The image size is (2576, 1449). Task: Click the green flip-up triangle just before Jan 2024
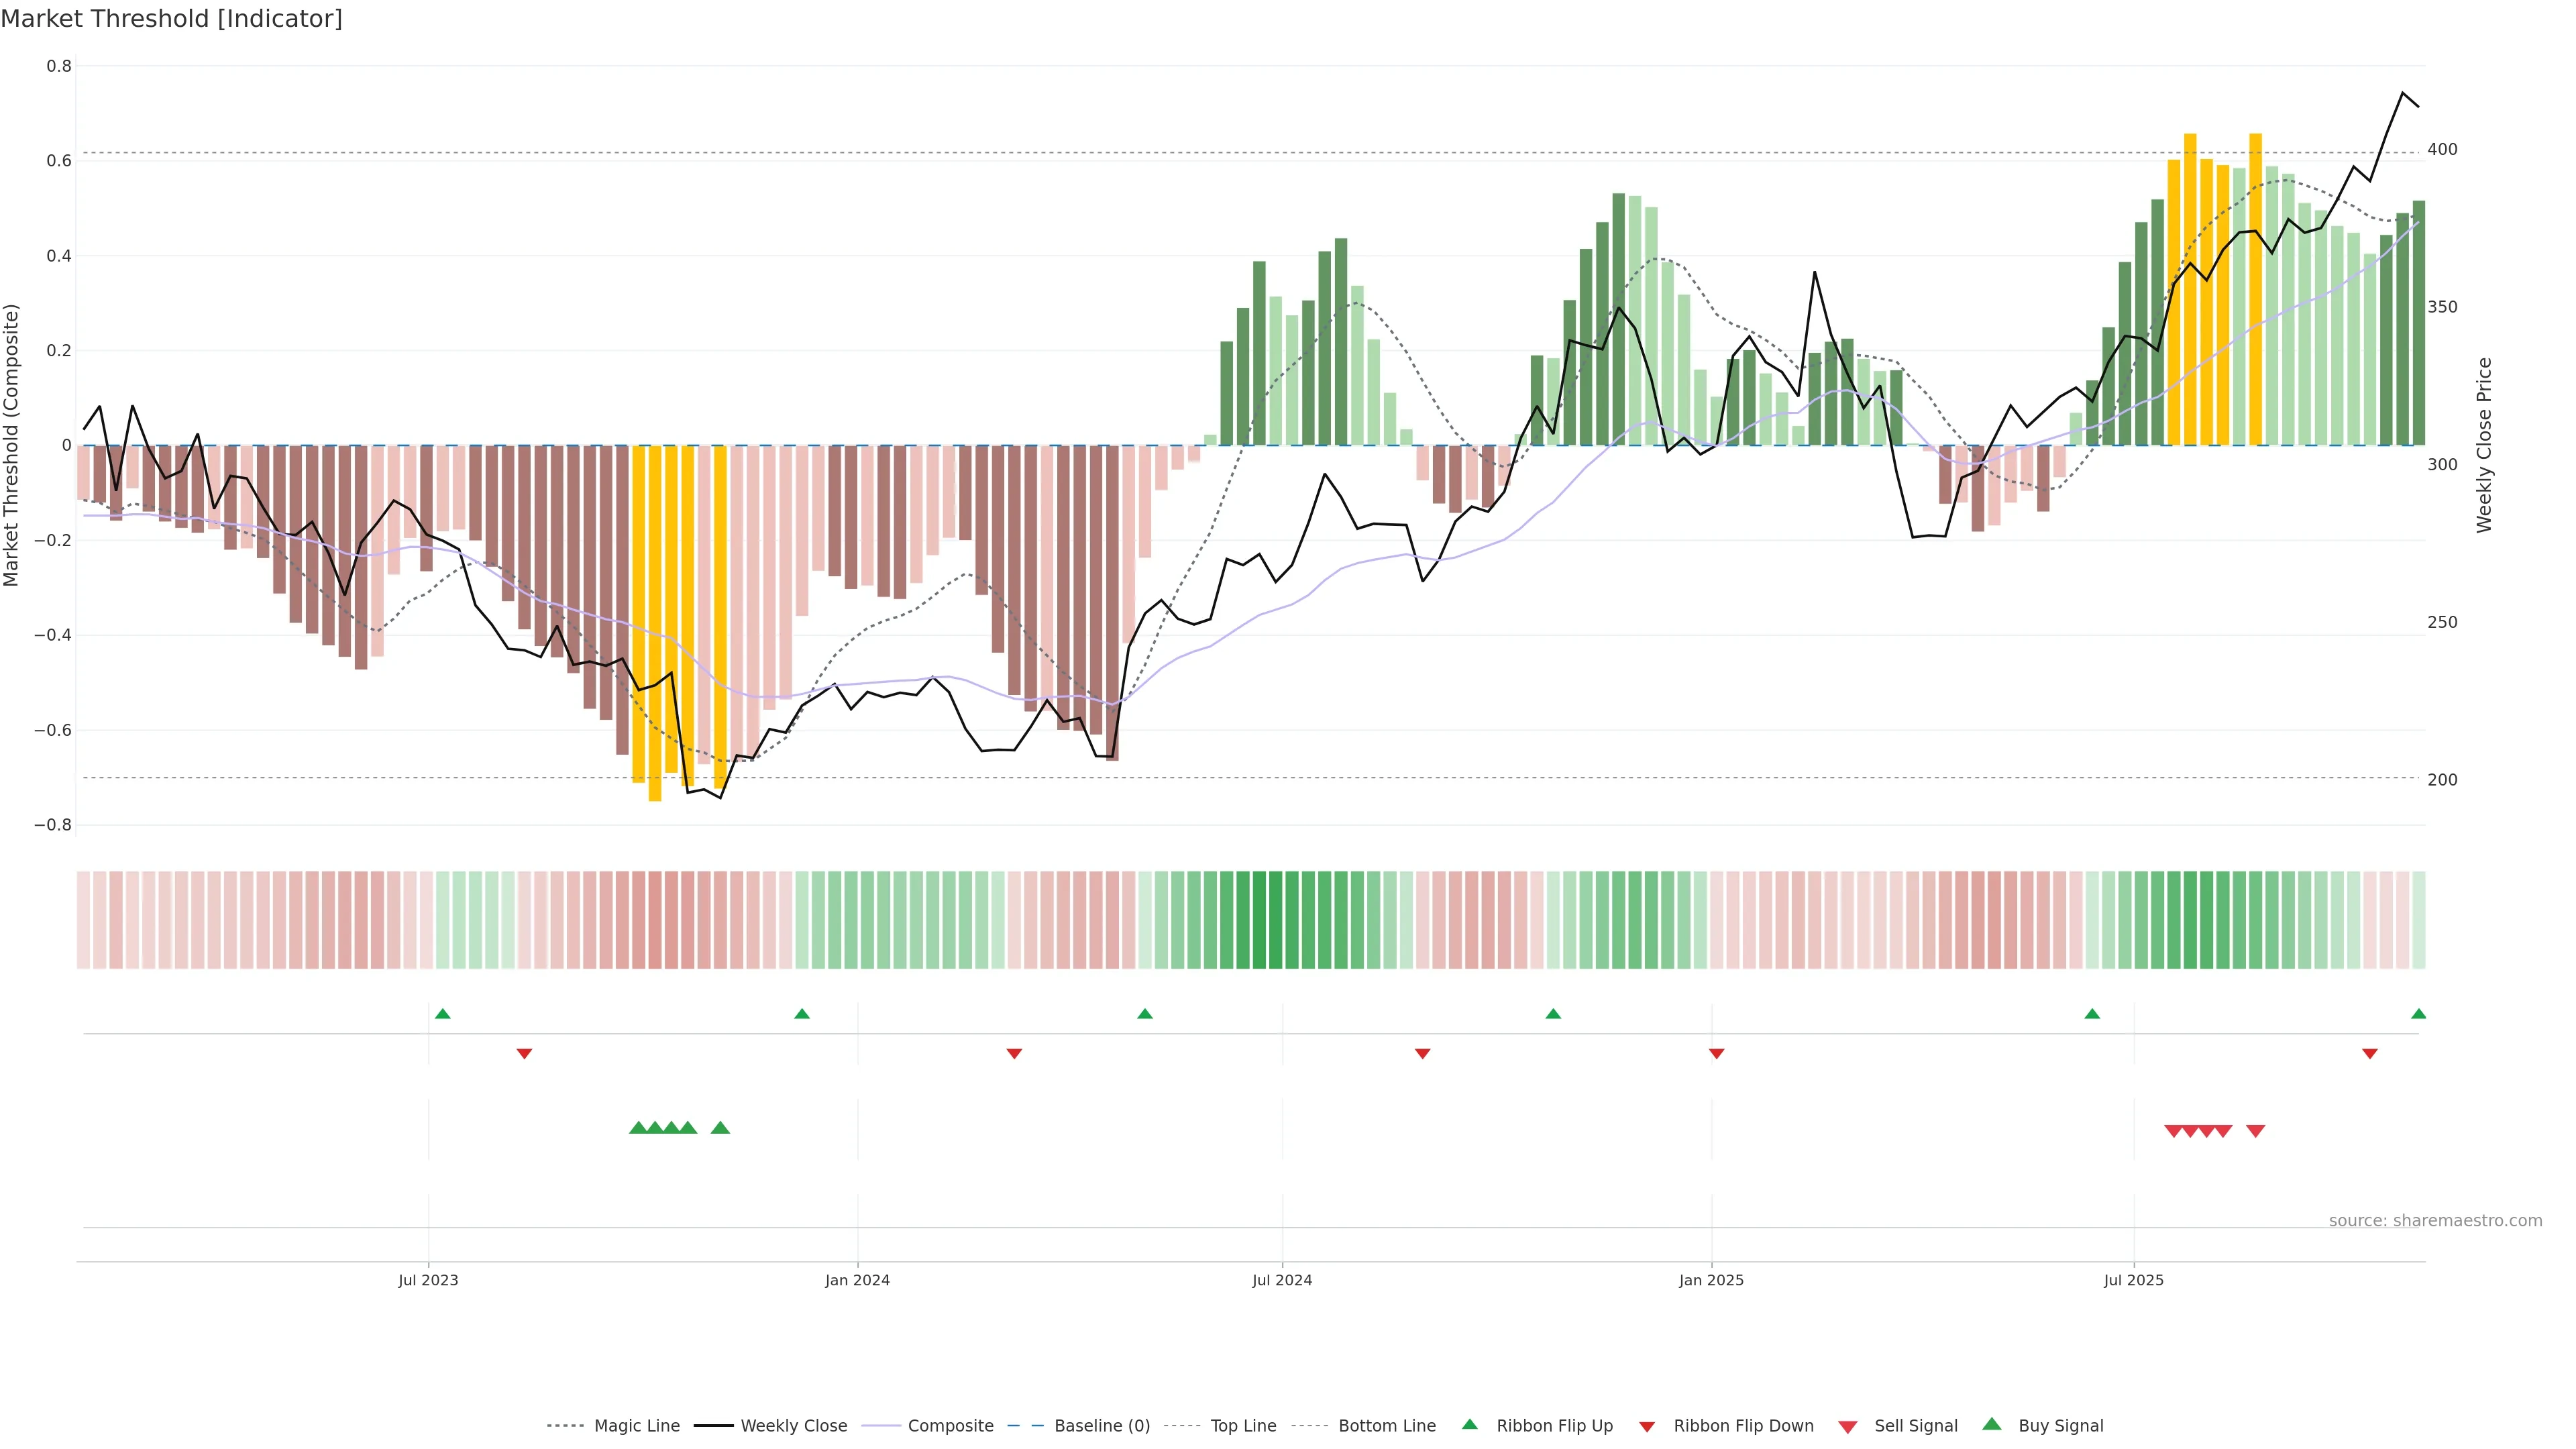pos(801,1014)
